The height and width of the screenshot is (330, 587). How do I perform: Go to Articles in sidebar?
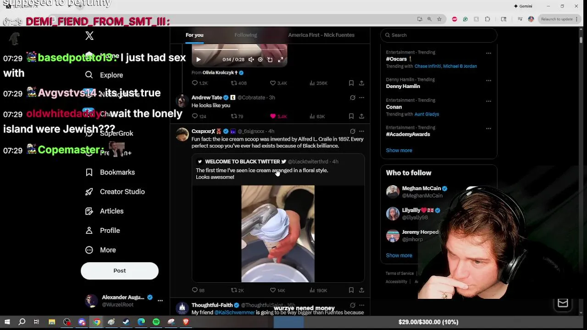[105, 211]
